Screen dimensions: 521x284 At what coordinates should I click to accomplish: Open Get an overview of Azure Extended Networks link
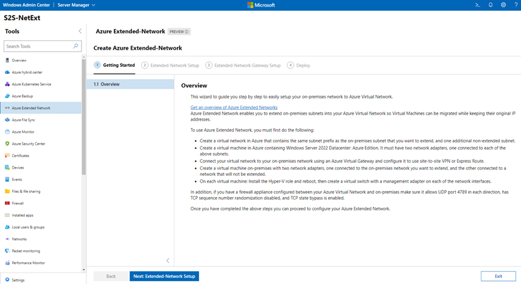(234, 107)
